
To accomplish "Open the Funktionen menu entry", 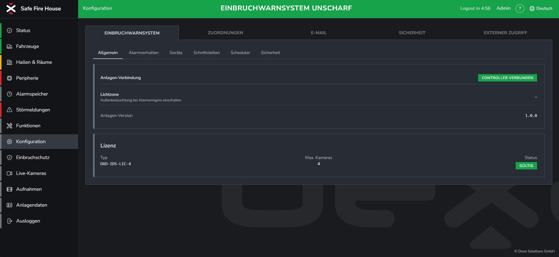I will coord(39,126).
